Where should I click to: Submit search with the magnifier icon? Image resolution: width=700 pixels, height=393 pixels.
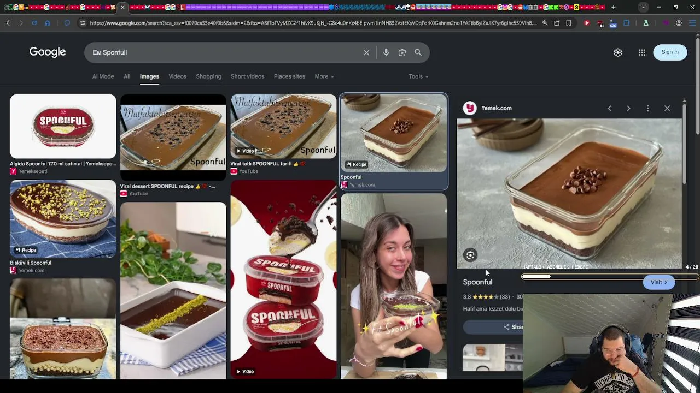click(418, 52)
